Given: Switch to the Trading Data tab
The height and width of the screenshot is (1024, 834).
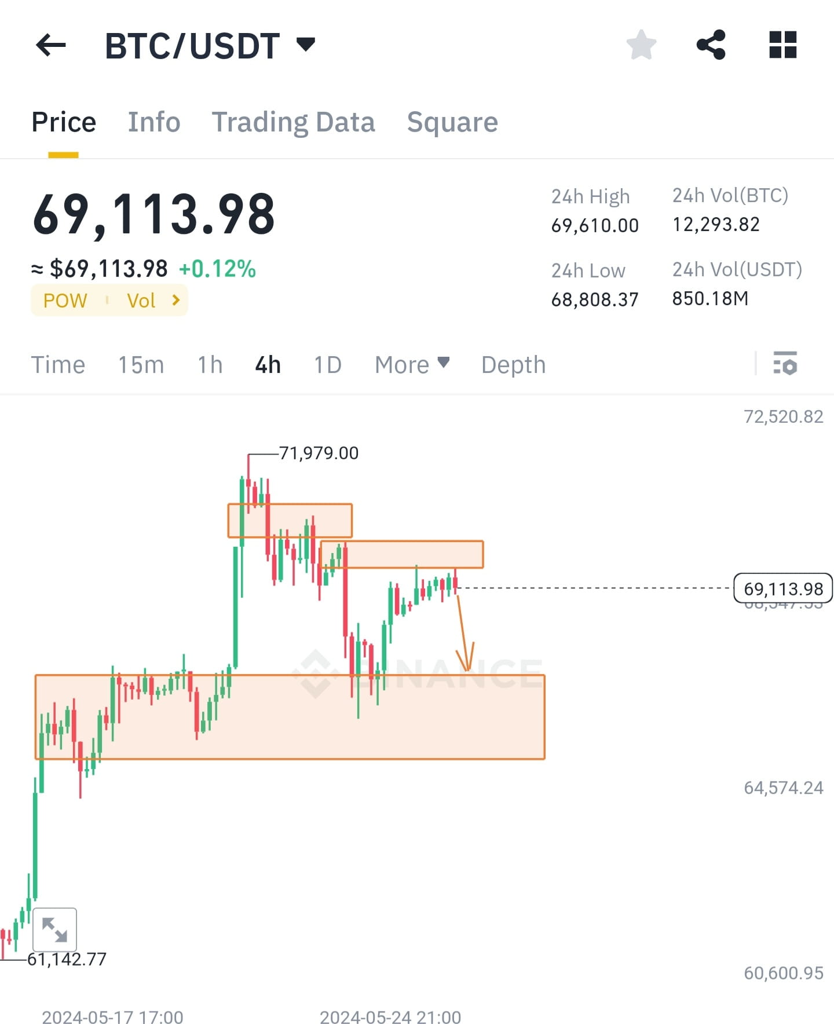Looking at the screenshot, I should (294, 122).
